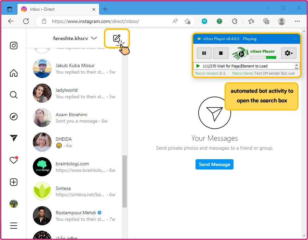The width and height of the screenshot is (308, 240).
Task: Close the Inbox • Direct tab
Action: (94, 9)
